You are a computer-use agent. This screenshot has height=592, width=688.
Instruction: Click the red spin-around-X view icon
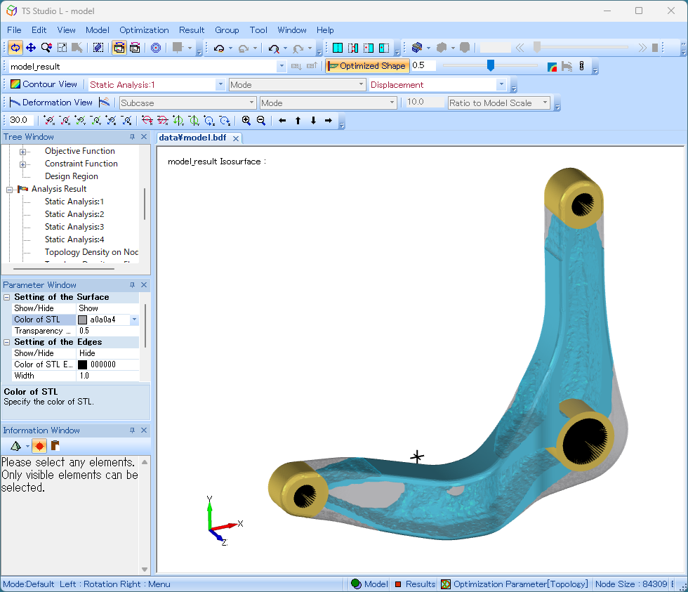click(147, 120)
